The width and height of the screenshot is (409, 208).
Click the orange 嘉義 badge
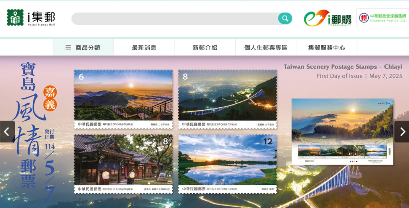(50, 98)
